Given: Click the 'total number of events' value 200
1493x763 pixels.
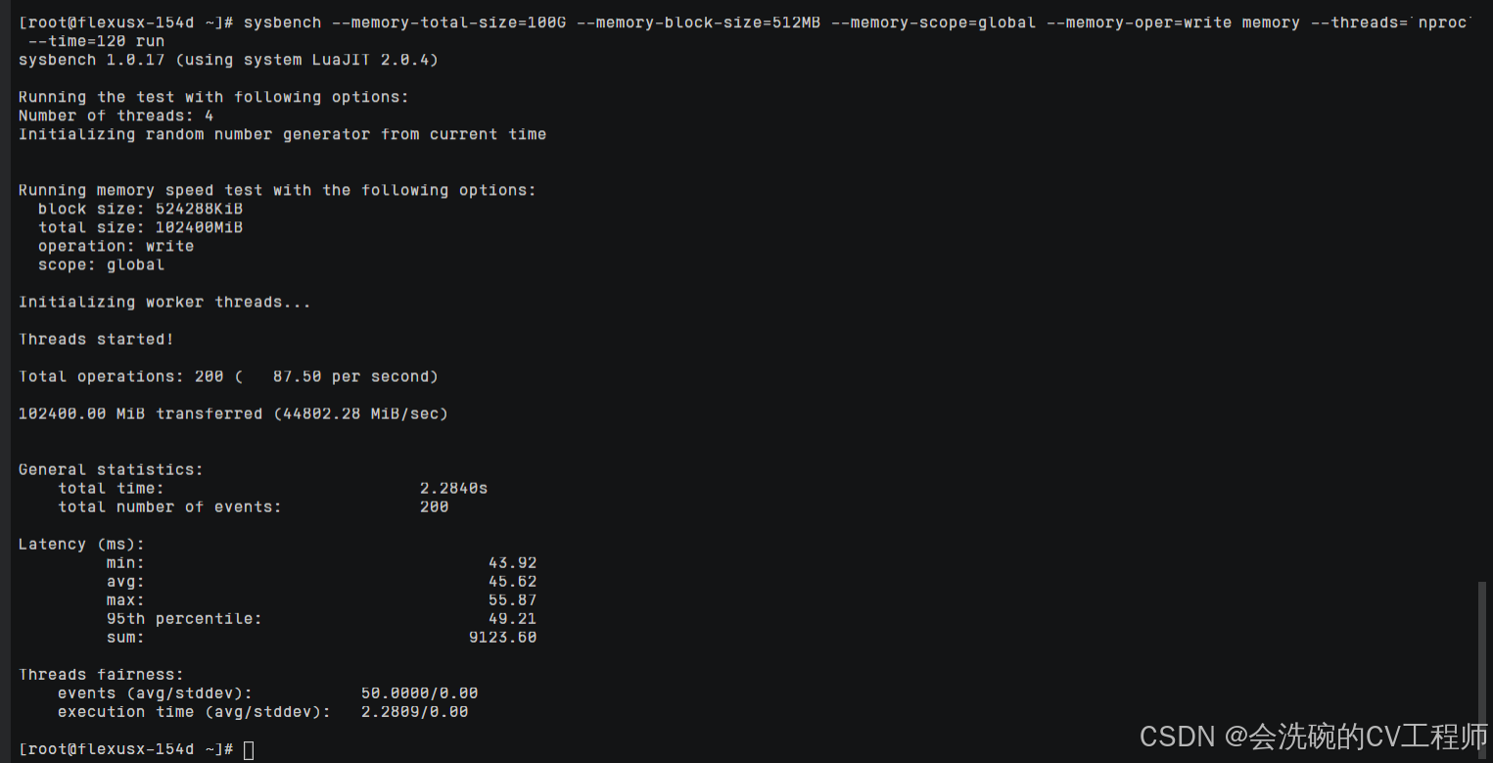Looking at the screenshot, I should tap(434, 506).
